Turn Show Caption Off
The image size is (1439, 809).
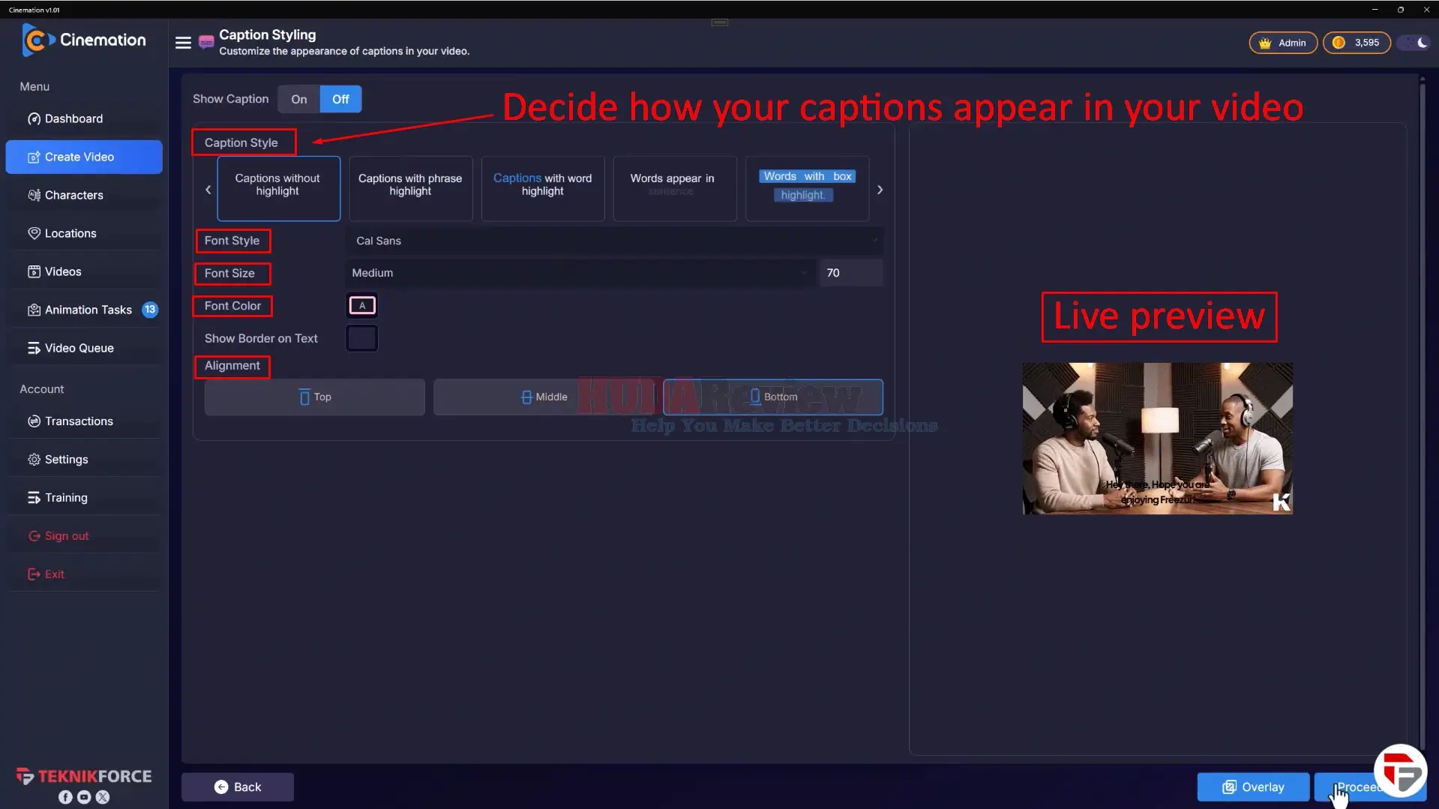340,99
